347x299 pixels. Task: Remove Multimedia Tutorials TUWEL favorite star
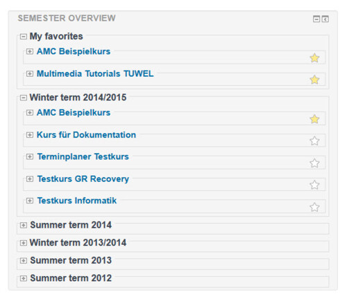(314, 80)
